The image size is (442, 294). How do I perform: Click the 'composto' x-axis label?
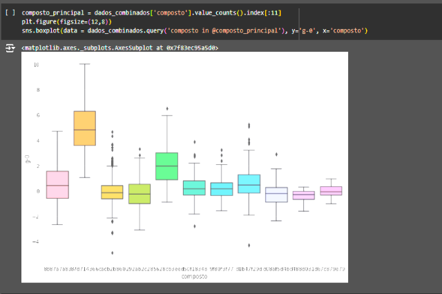pos(193,276)
